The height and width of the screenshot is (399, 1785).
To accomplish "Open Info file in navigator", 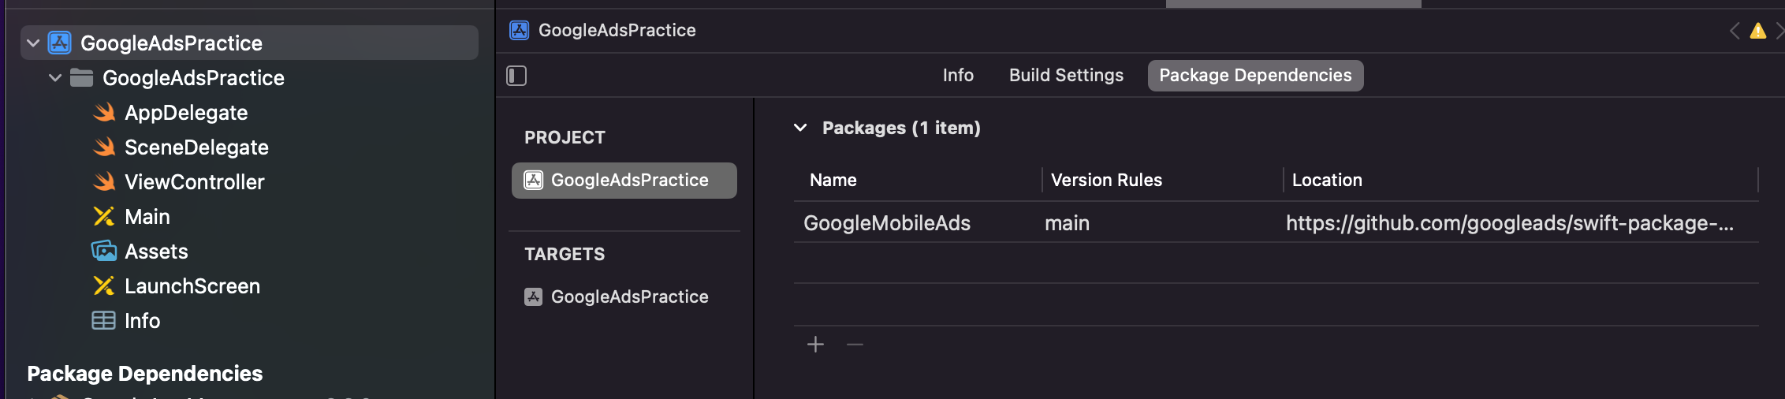I will pos(142,321).
